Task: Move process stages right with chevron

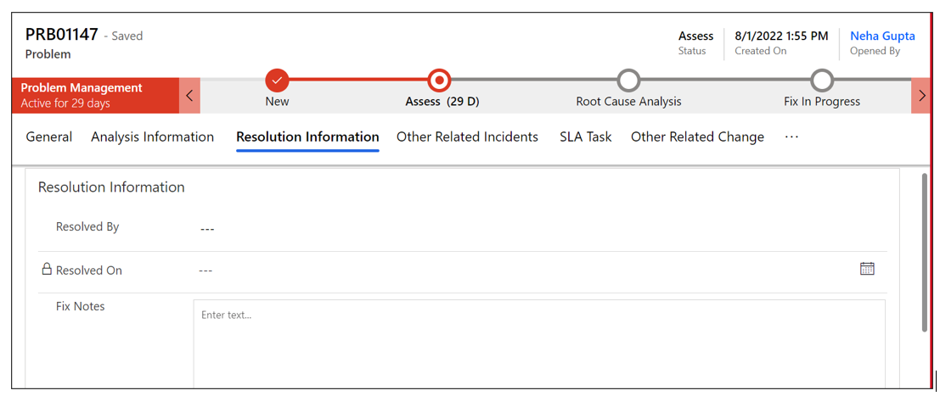Action: click(x=922, y=95)
